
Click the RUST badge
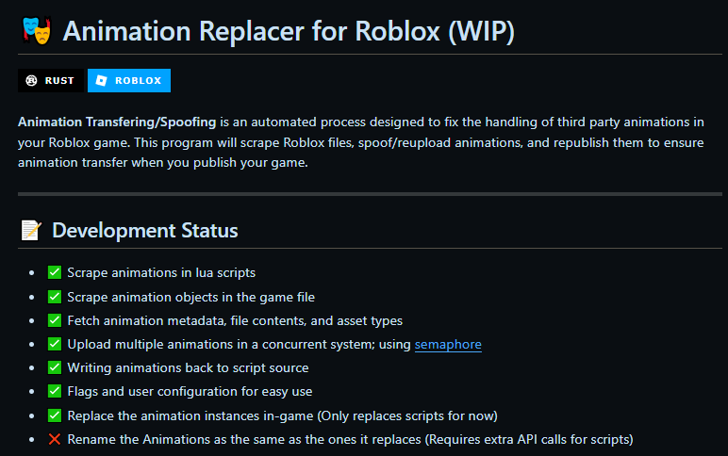pos(51,81)
